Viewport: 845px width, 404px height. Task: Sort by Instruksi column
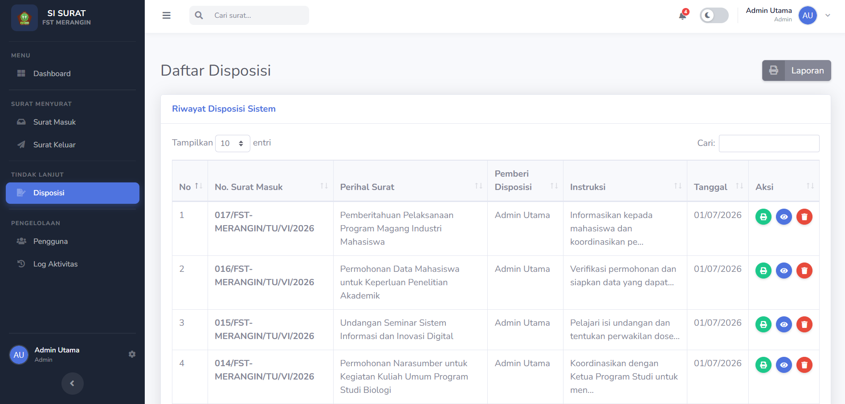[625, 181]
